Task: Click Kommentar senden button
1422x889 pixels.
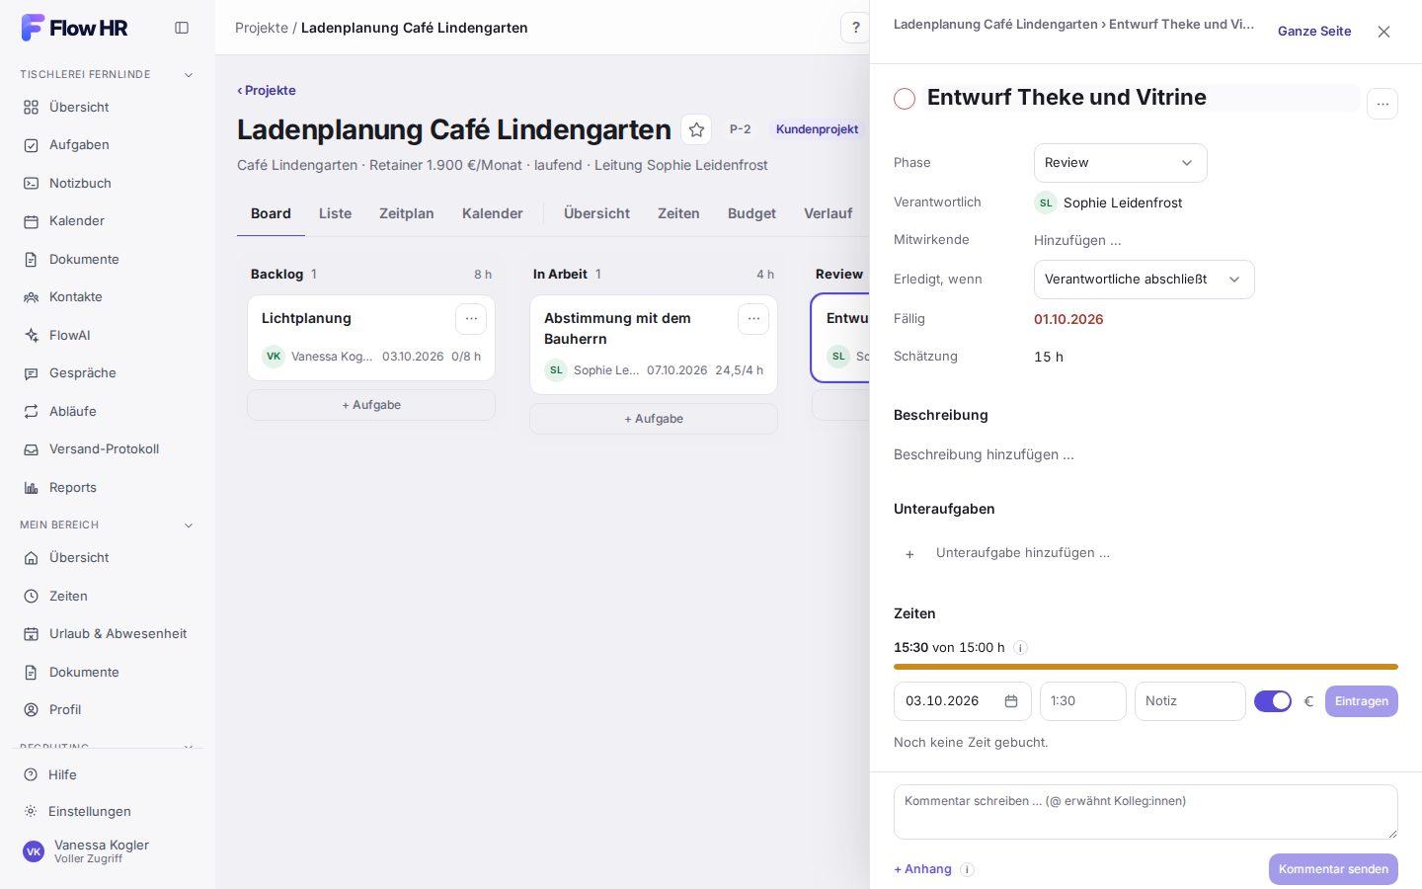Action: pos(1333,869)
